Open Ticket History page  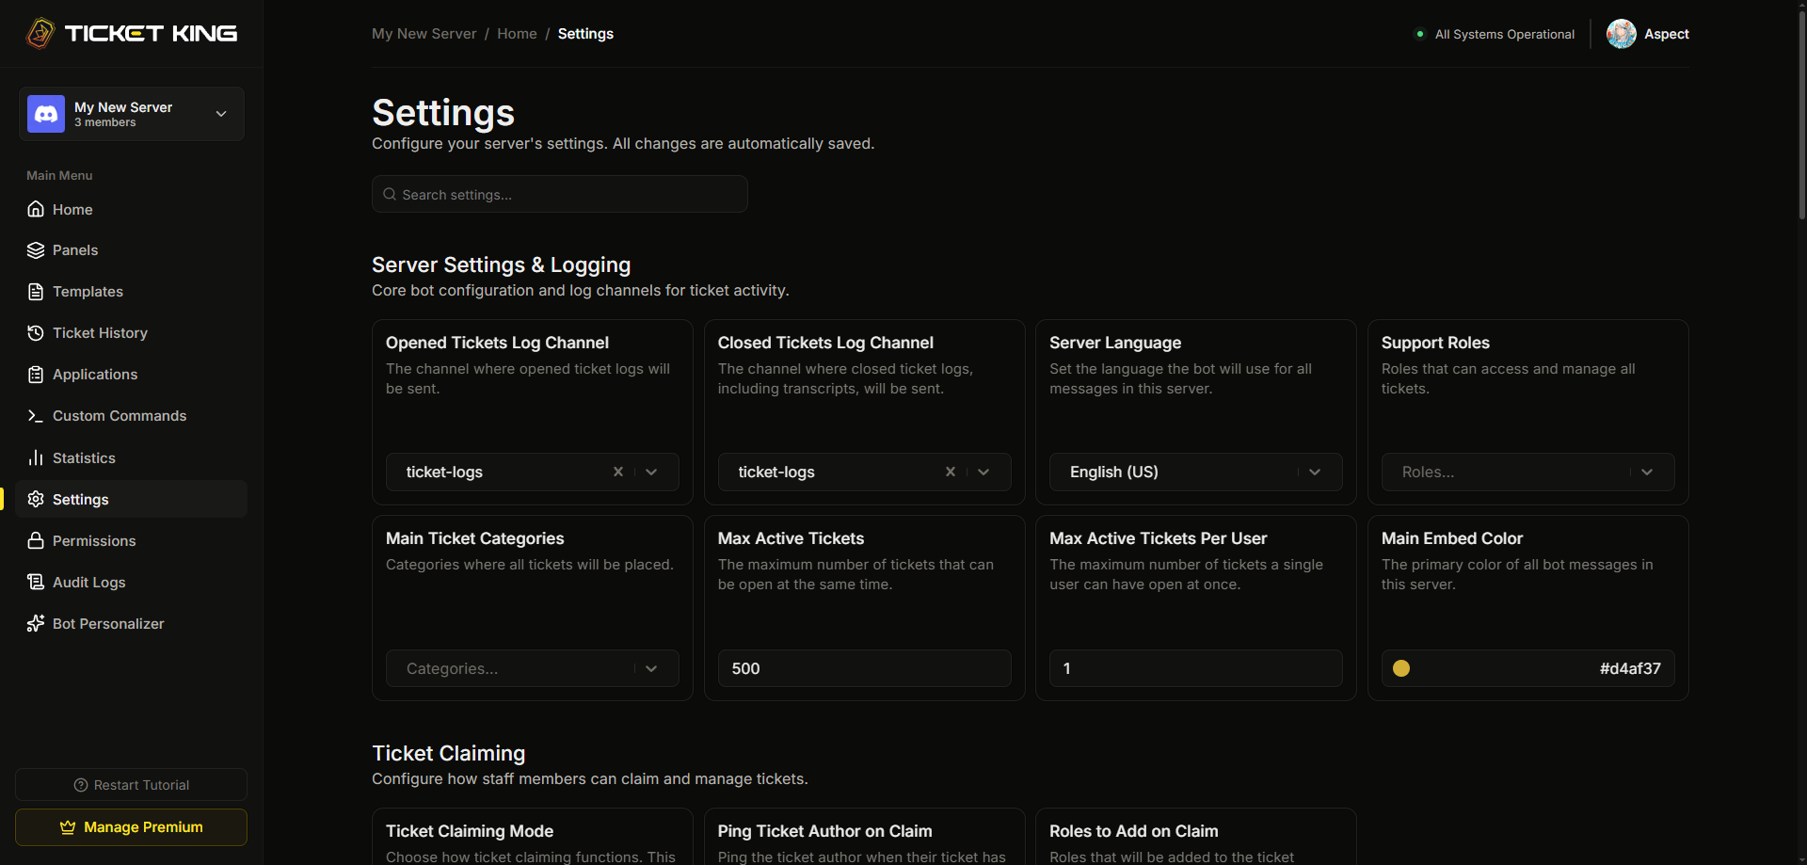tap(131, 333)
